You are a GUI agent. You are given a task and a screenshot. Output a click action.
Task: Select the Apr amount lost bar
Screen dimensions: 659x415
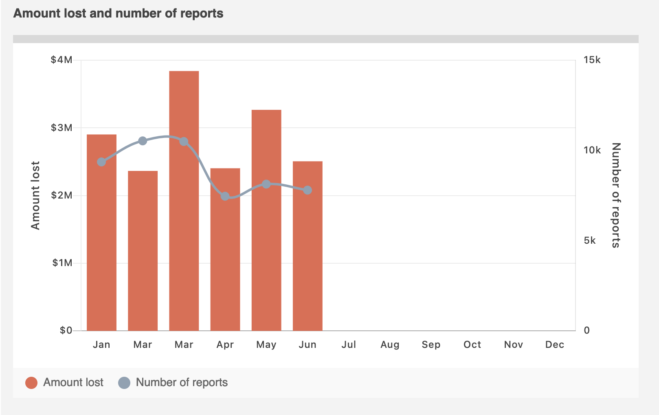pyautogui.click(x=225, y=264)
